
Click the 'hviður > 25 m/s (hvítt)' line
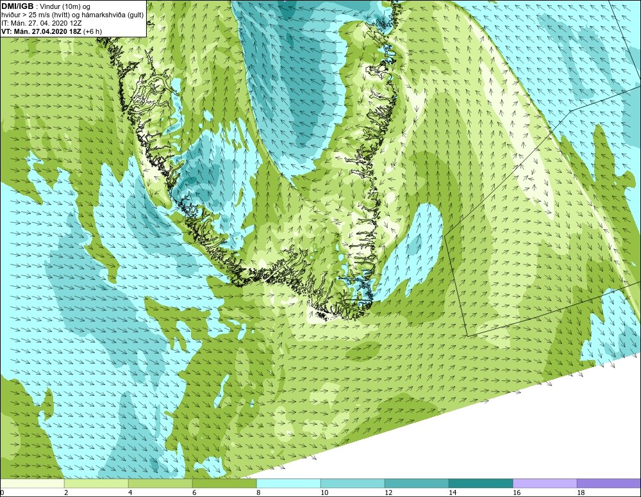tap(35, 15)
